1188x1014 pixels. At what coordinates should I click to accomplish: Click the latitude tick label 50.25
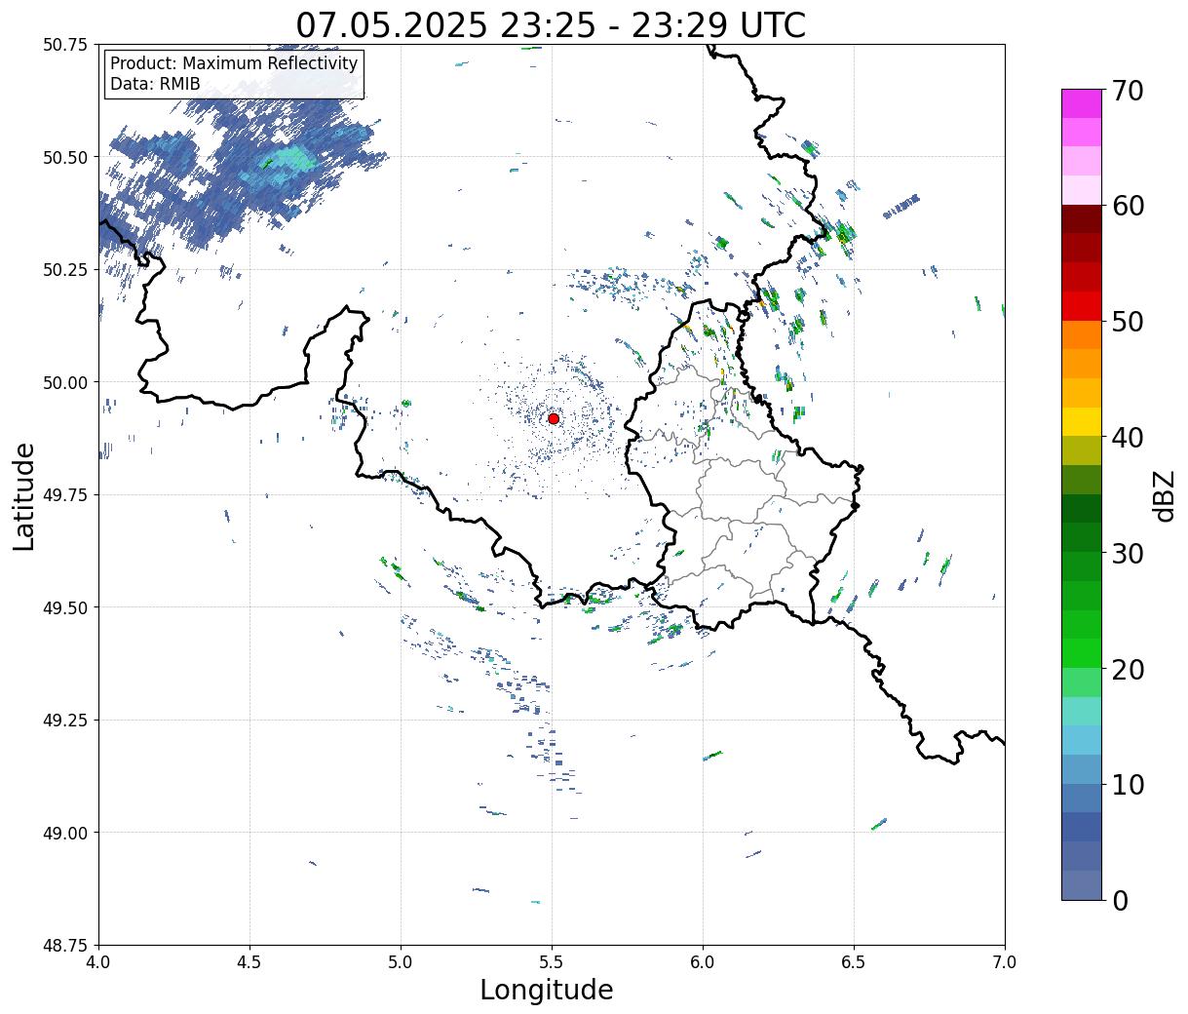coord(65,270)
